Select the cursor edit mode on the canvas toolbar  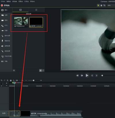pos(98,5)
